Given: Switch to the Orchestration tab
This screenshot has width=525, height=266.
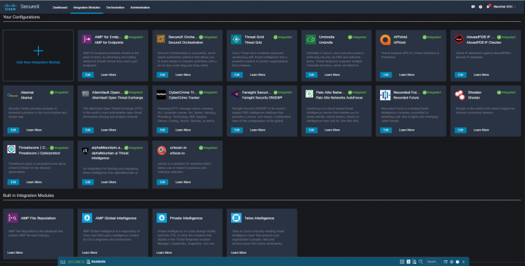Looking at the screenshot, I should (x=115, y=8).
